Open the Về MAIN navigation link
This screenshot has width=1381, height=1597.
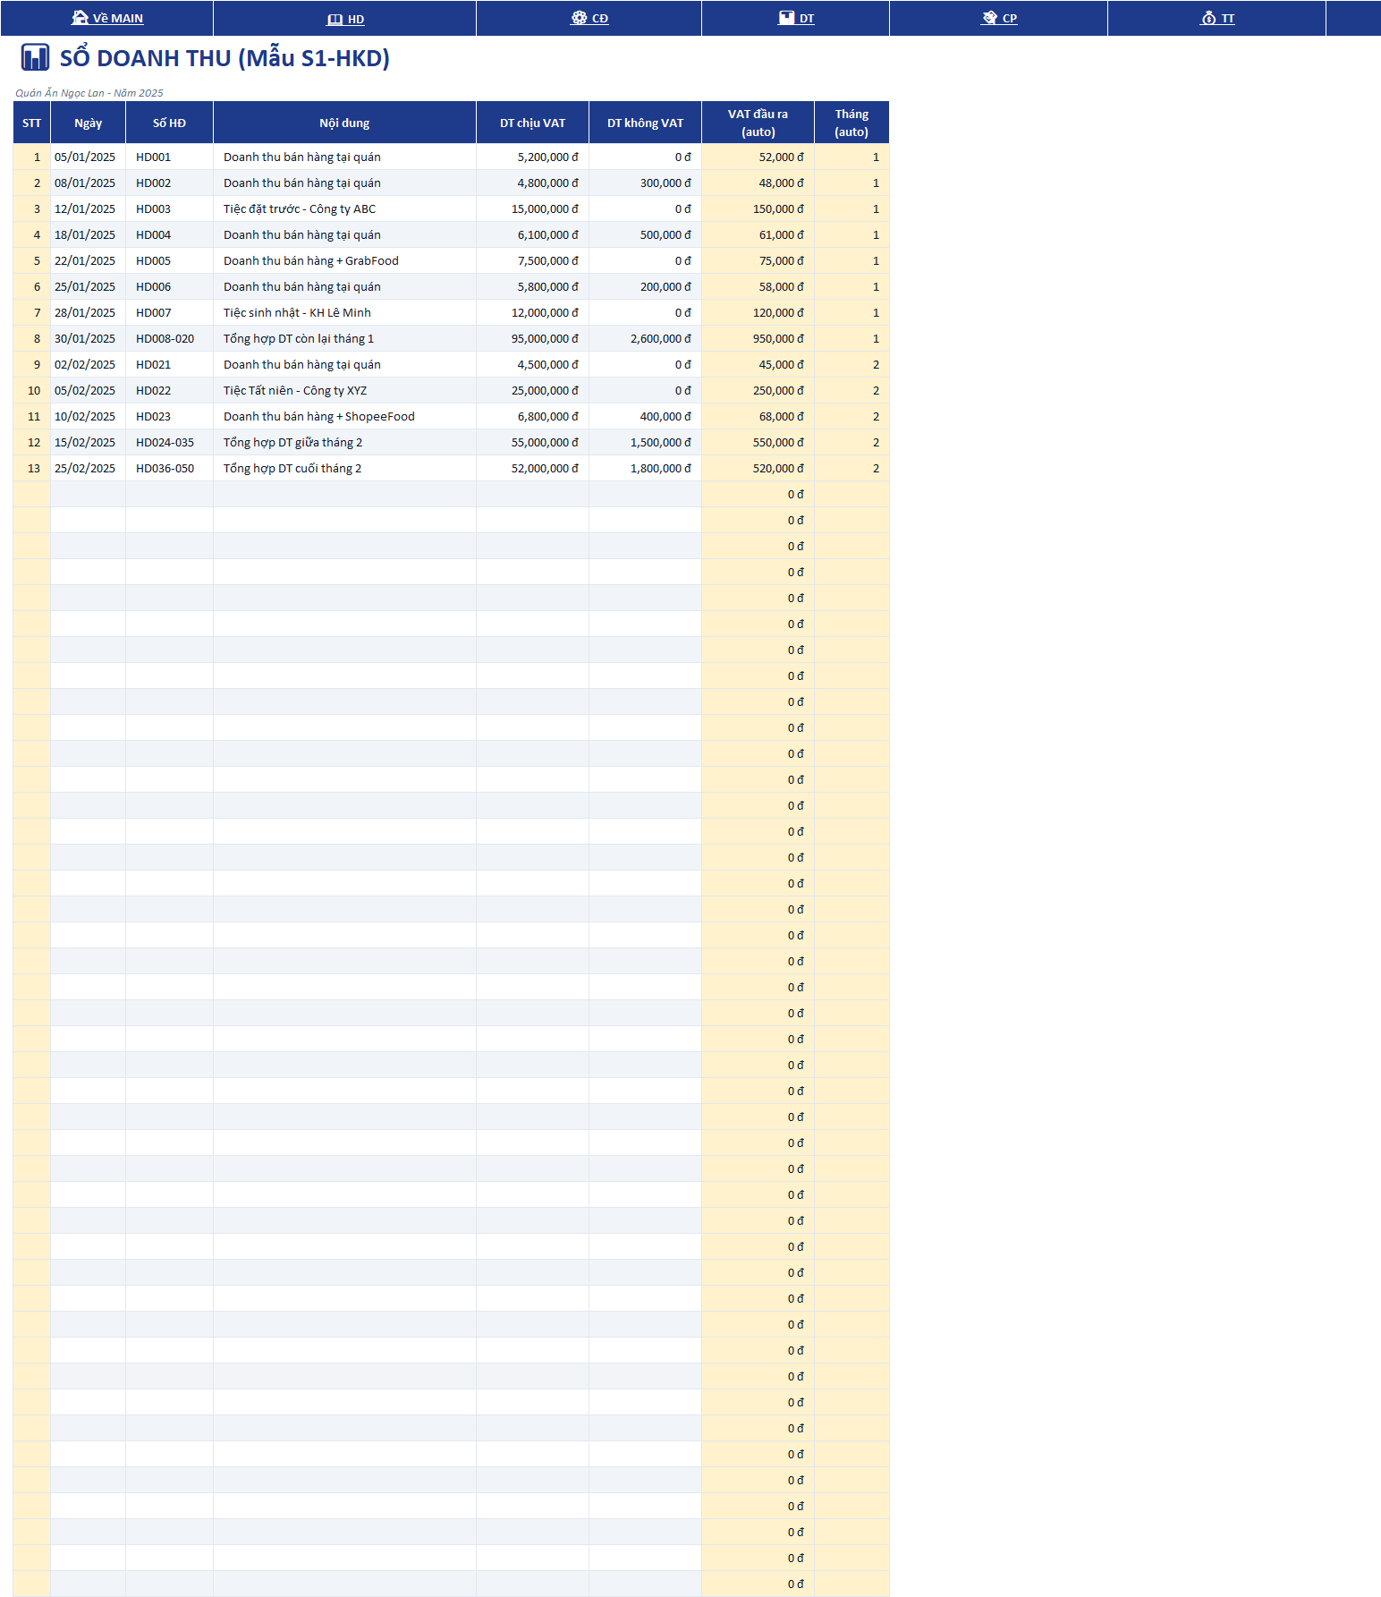[118, 19]
